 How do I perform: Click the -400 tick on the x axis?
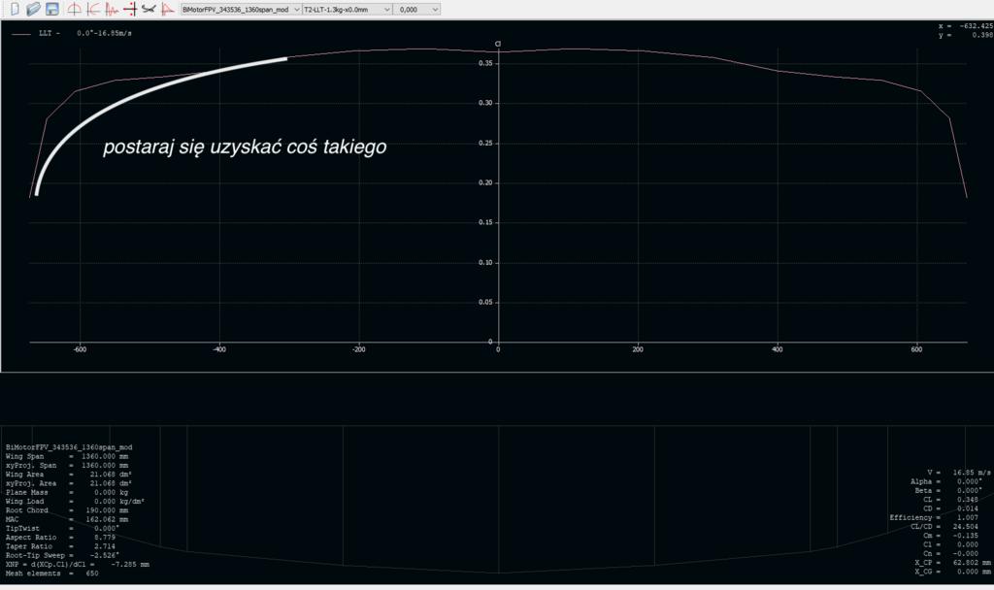click(219, 349)
